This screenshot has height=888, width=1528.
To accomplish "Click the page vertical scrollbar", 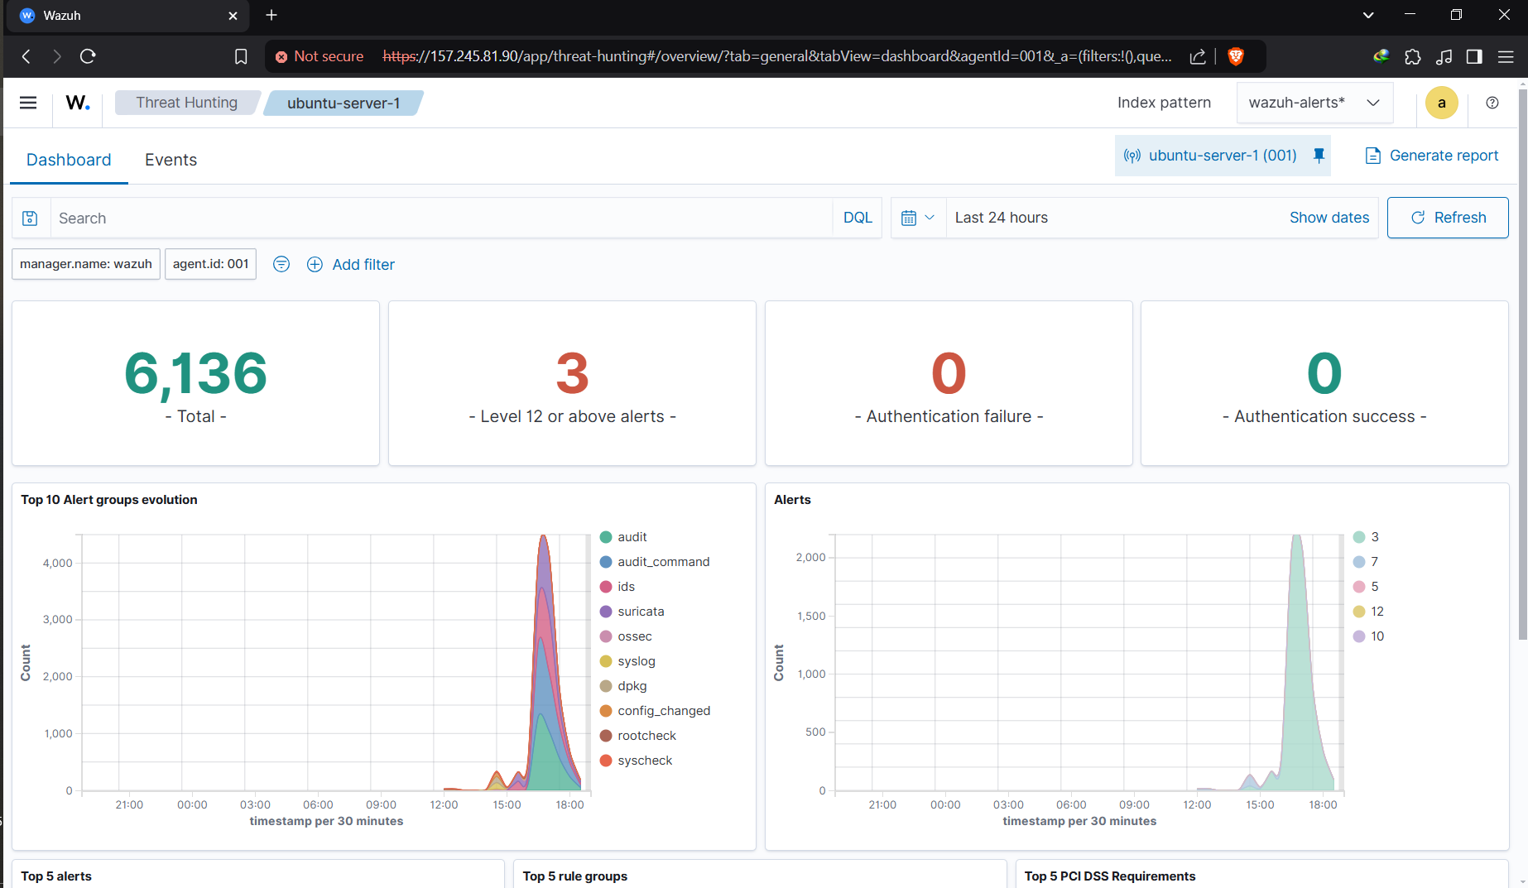I will 1522,364.
